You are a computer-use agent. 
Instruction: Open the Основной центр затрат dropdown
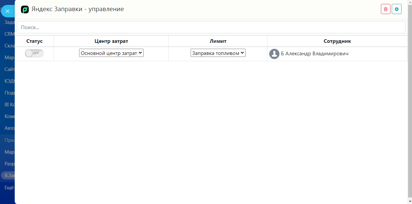(111, 53)
